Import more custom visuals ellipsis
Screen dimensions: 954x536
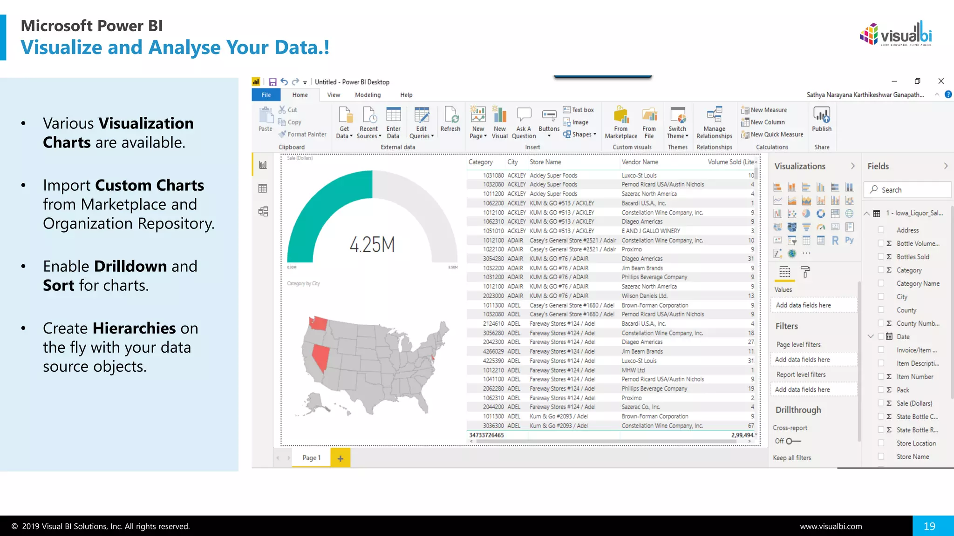click(x=806, y=254)
